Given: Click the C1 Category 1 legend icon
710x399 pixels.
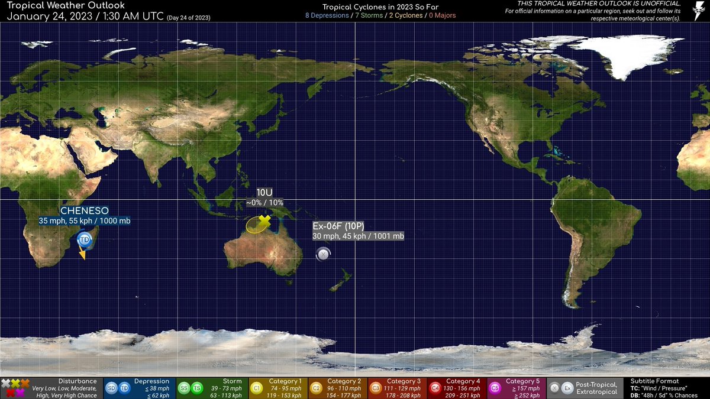Looking at the screenshot, I should click(257, 388).
